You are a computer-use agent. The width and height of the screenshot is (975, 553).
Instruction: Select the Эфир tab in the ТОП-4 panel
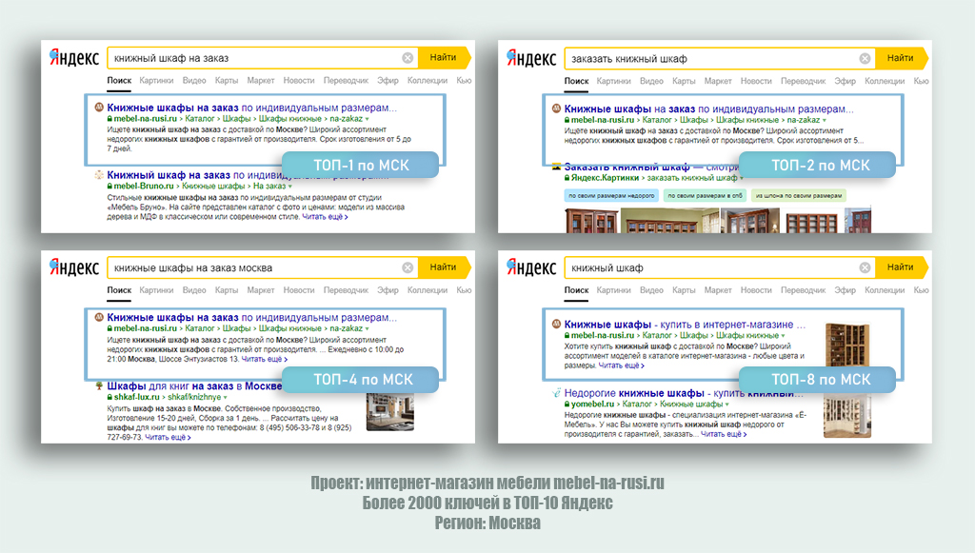point(388,290)
